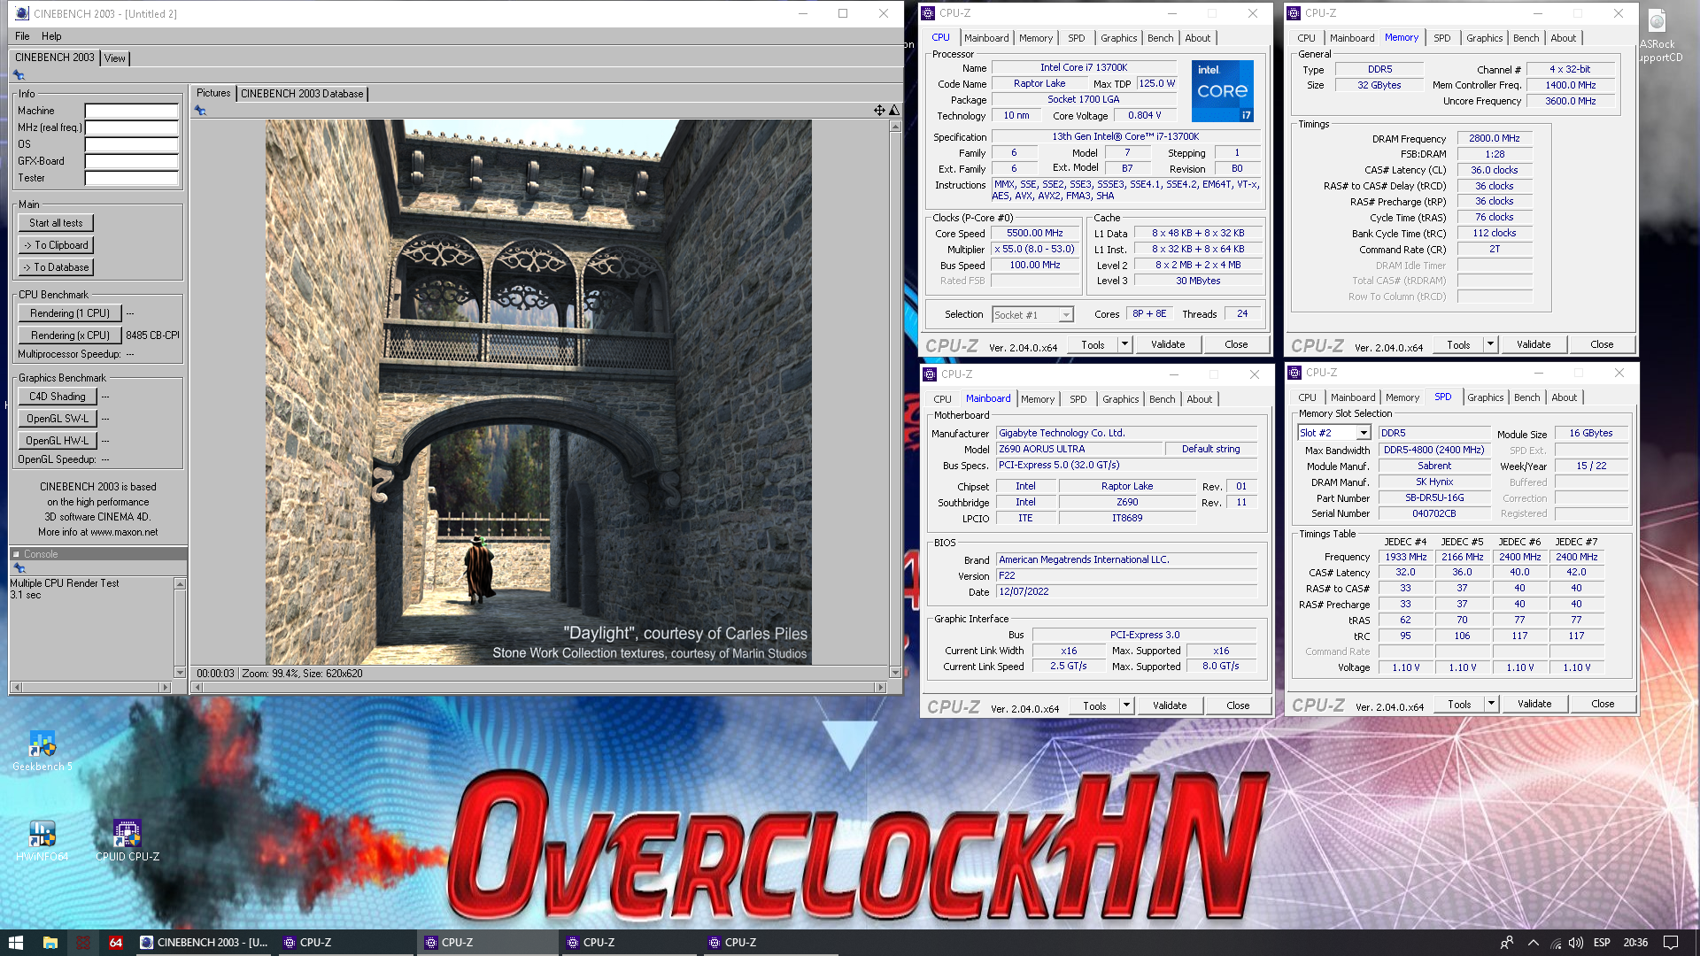Viewport: 1700px width, 956px height.
Task: Click the small square icon on the Console header
Action: click(x=16, y=554)
